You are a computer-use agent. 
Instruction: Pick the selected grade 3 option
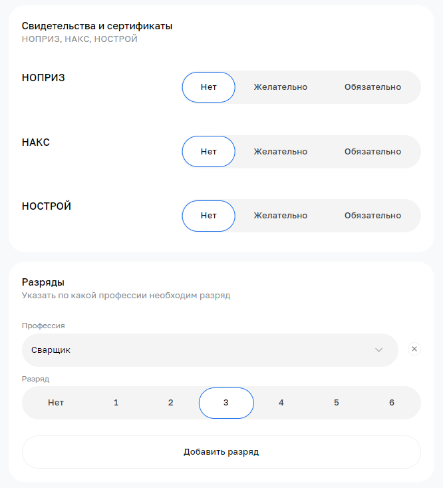226,403
